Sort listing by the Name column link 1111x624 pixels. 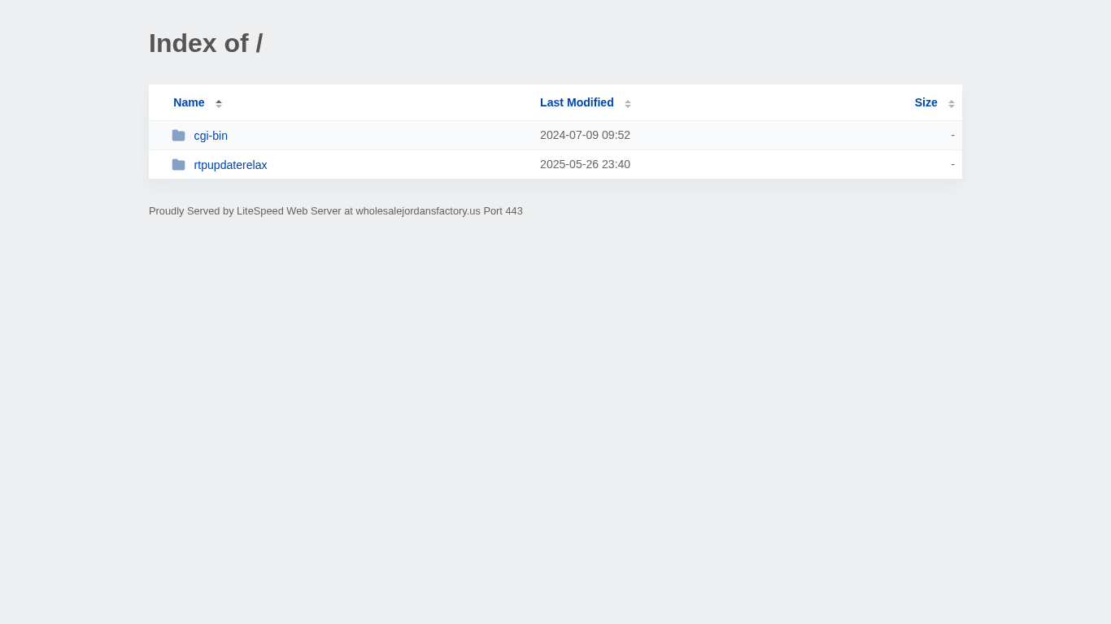click(189, 102)
